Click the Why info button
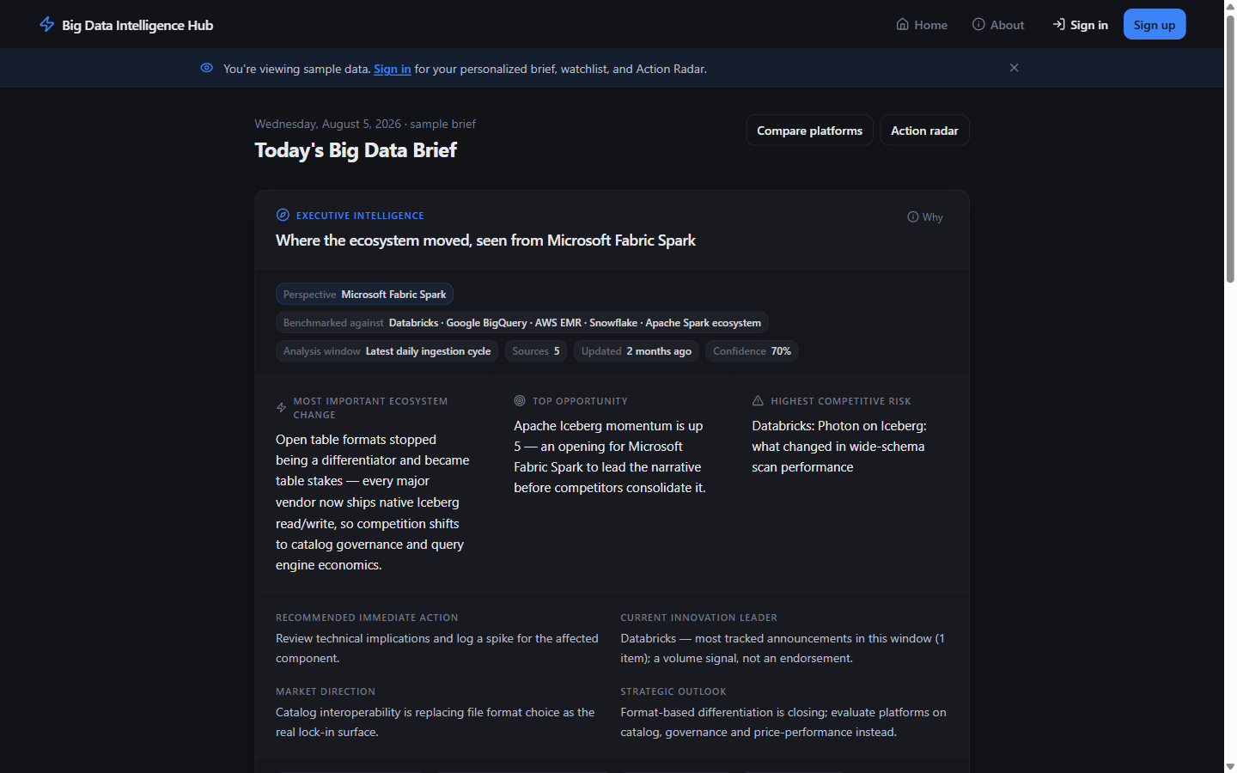This screenshot has height=773, width=1237. pos(925,217)
